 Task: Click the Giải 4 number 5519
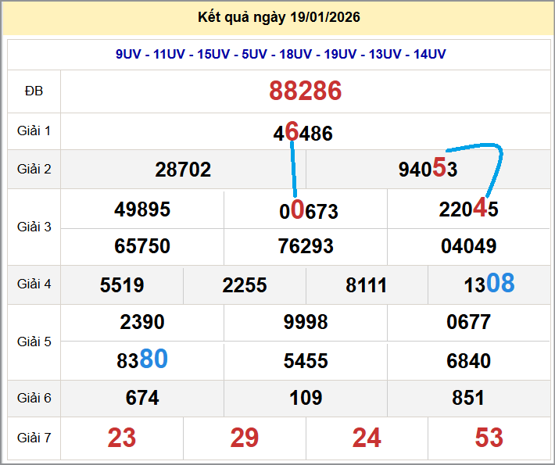[x=122, y=285]
